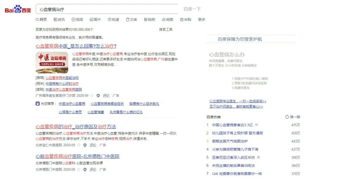Viewport: 343px width, 177px height.
Task: Switch to the 资讯 tab
Action: (x=59, y=19)
